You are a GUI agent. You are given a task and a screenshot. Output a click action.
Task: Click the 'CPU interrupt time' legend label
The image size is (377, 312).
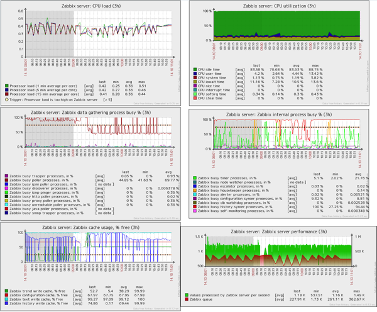point(214,90)
